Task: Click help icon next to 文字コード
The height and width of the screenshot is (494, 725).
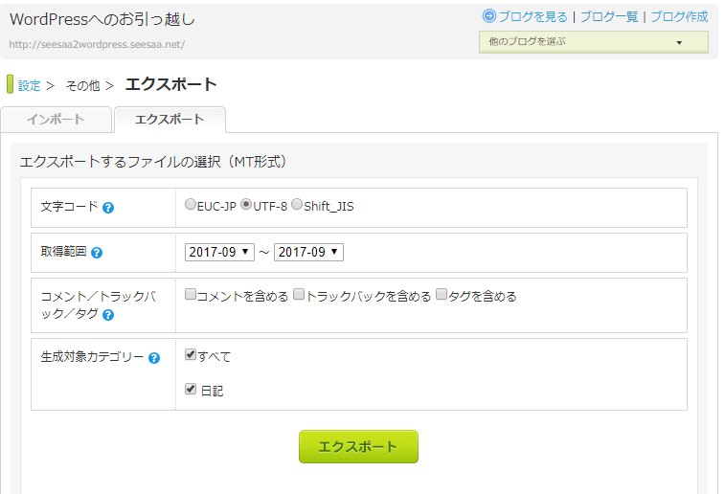Action: 108,207
